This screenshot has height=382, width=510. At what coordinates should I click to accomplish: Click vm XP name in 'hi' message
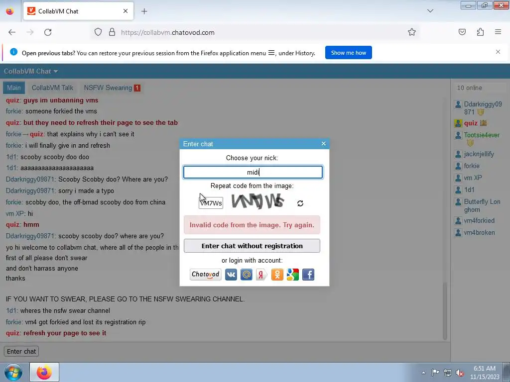tap(15, 213)
